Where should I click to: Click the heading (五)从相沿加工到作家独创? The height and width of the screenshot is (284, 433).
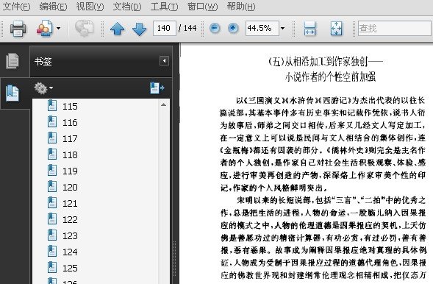click(x=326, y=62)
